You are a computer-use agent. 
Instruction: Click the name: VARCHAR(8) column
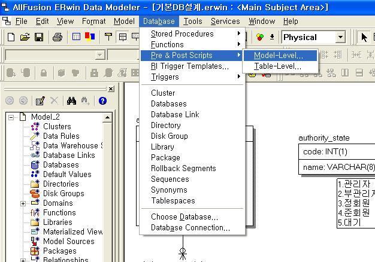[x=338, y=167]
